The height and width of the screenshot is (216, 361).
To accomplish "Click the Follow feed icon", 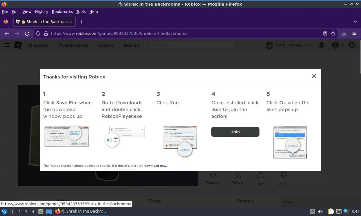I will (x=237, y=176).
